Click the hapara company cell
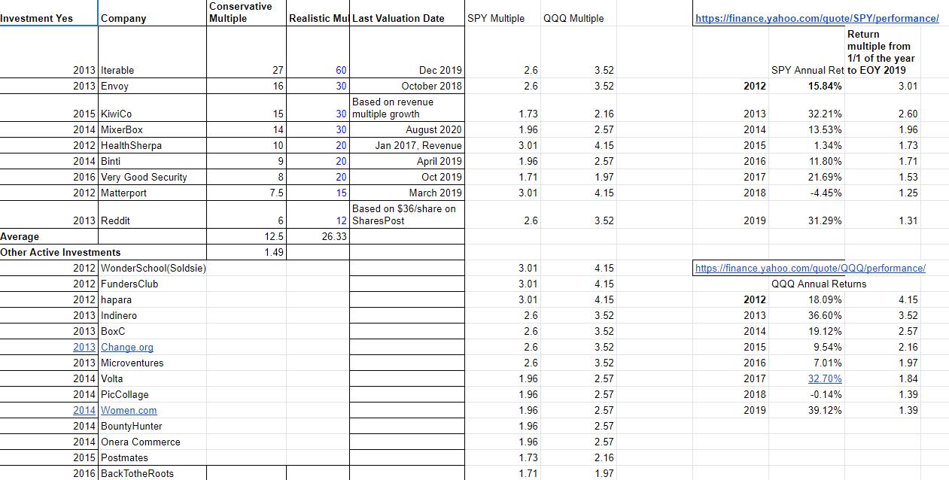This screenshot has height=480, width=949. pos(152,299)
